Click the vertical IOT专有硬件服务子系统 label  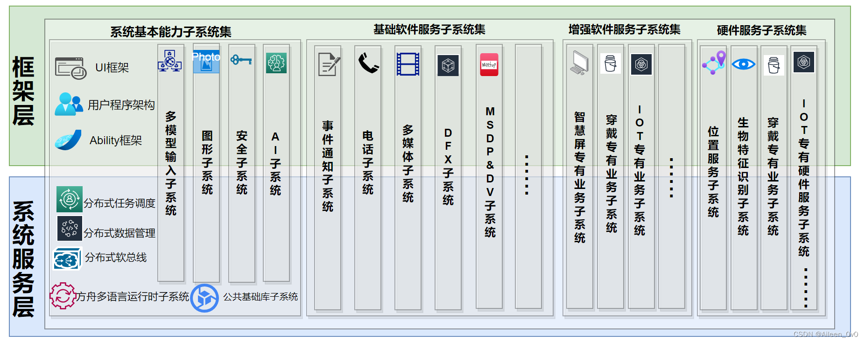[x=804, y=178]
